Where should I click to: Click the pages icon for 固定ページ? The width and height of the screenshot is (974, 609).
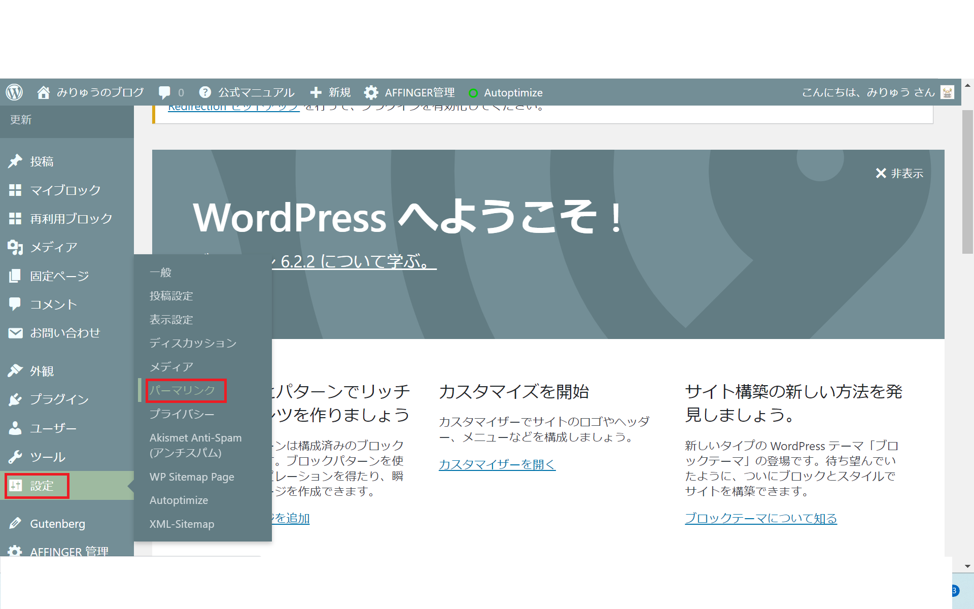click(15, 276)
